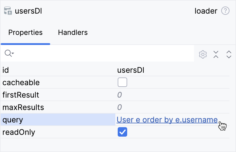Viewport: 236px width, 152px height.
Task: Click the search magnifier icon
Action: 9,54
